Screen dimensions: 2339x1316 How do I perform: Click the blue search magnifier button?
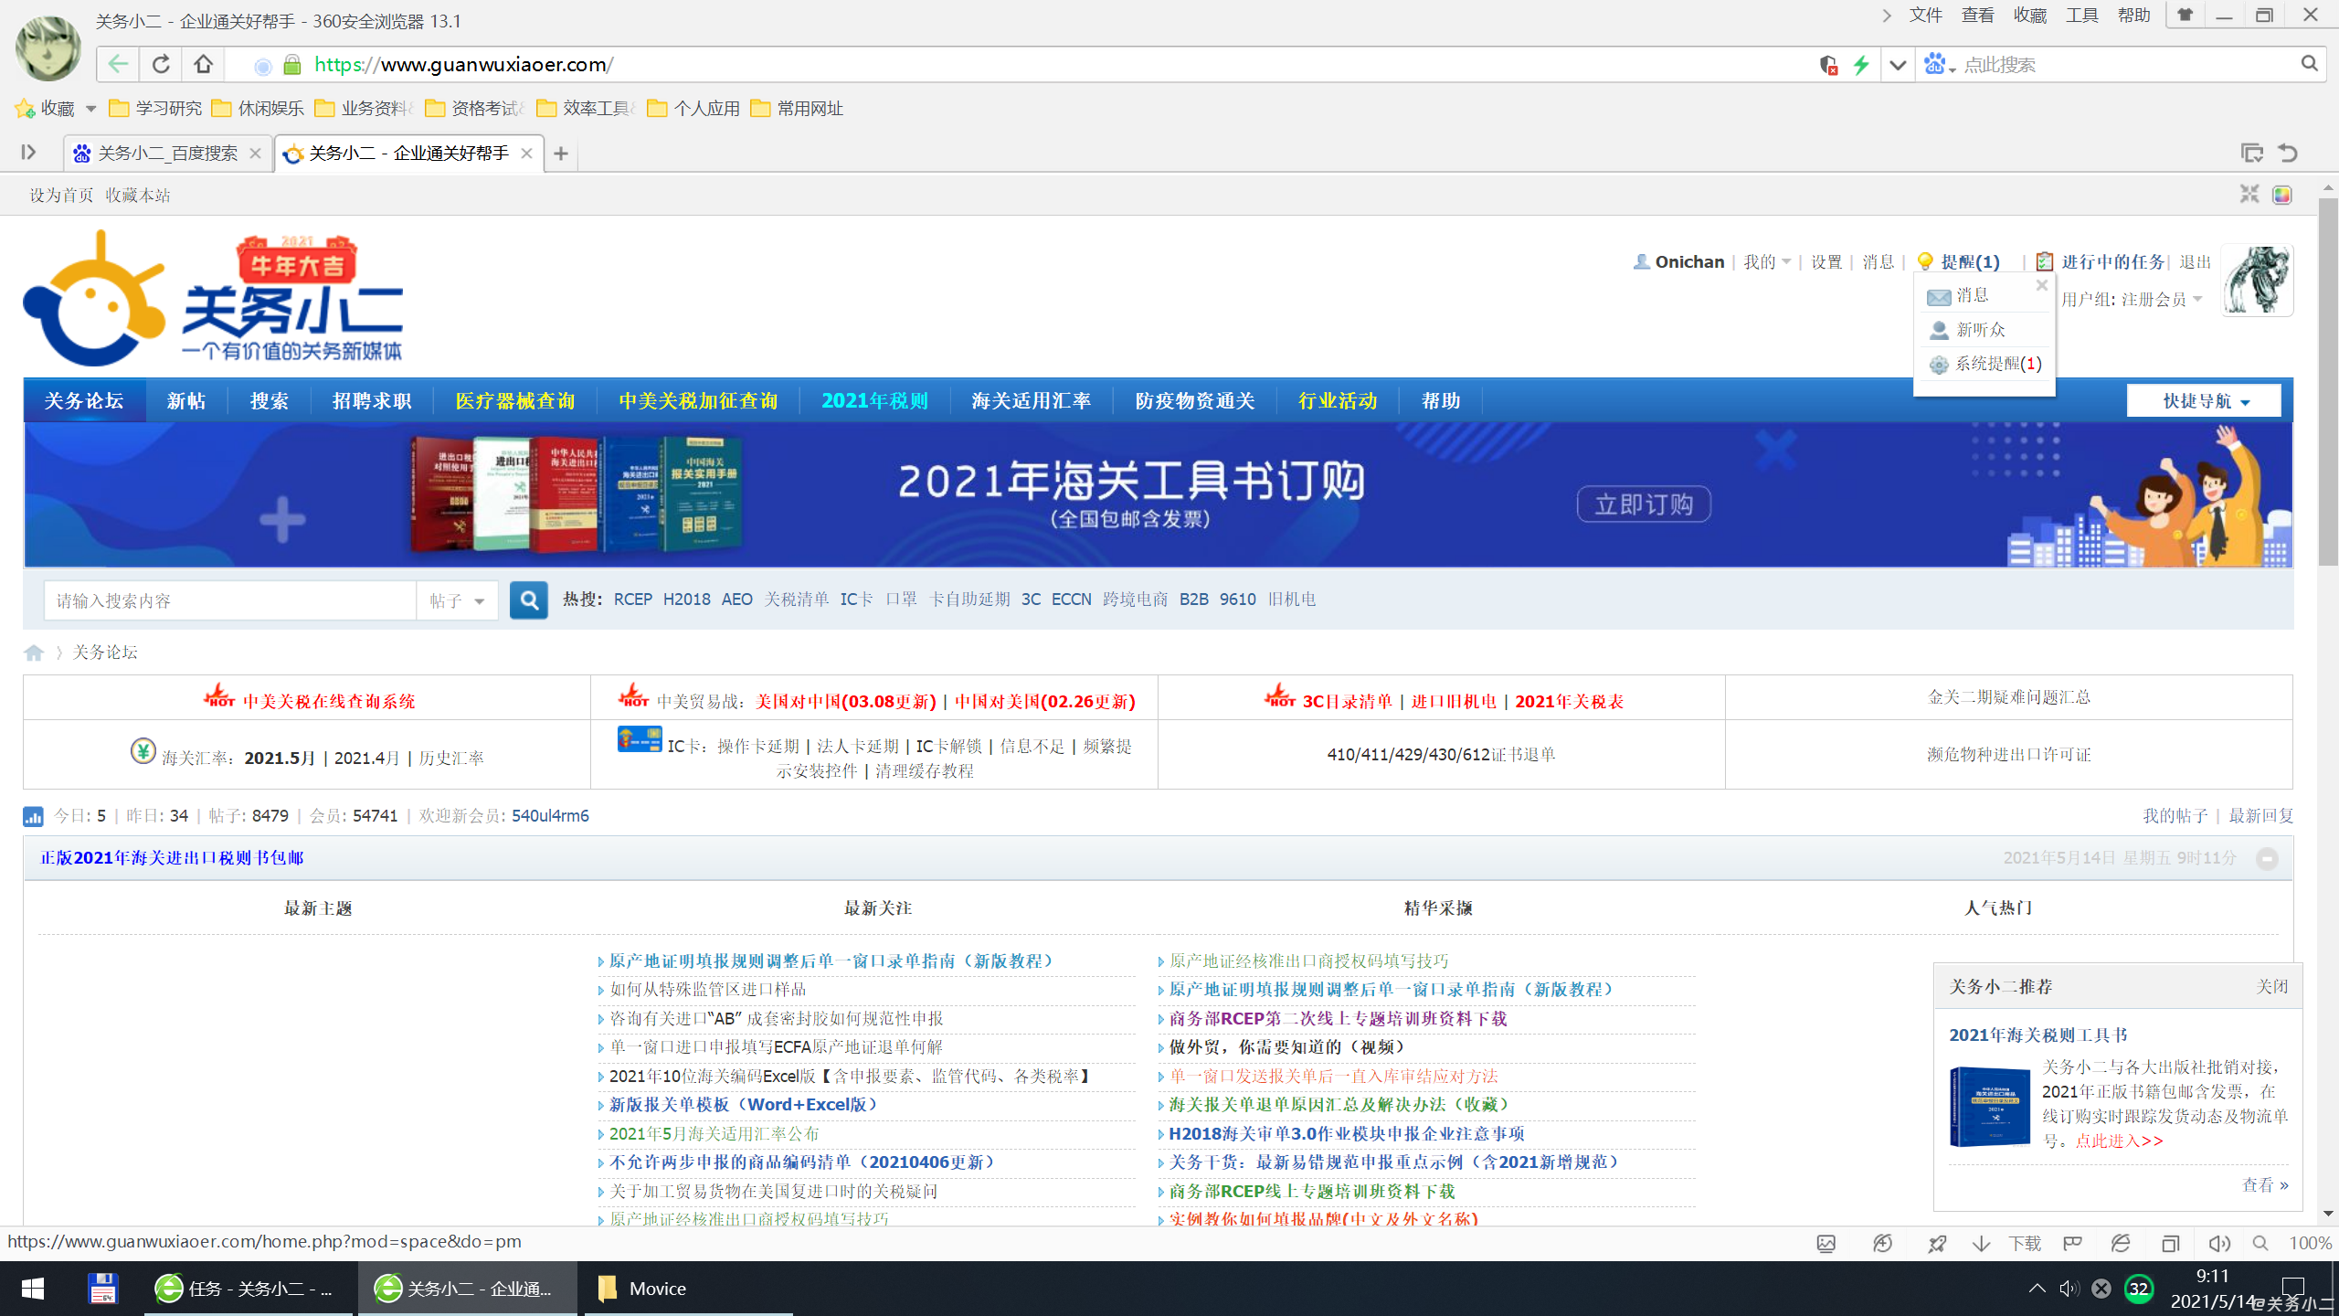(528, 600)
